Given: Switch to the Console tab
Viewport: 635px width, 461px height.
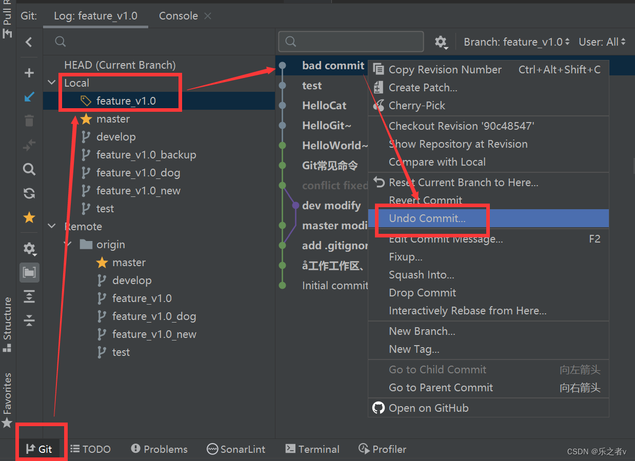Looking at the screenshot, I should pyautogui.click(x=178, y=16).
